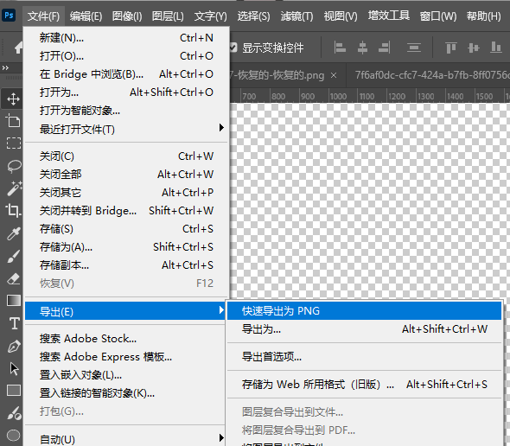Choose 搜索 Adobe Stock... entry
510x446 pixels.
(124, 339)
